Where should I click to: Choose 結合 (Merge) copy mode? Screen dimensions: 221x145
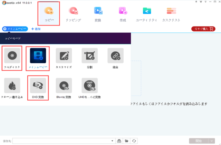click(x=115, y=55)
